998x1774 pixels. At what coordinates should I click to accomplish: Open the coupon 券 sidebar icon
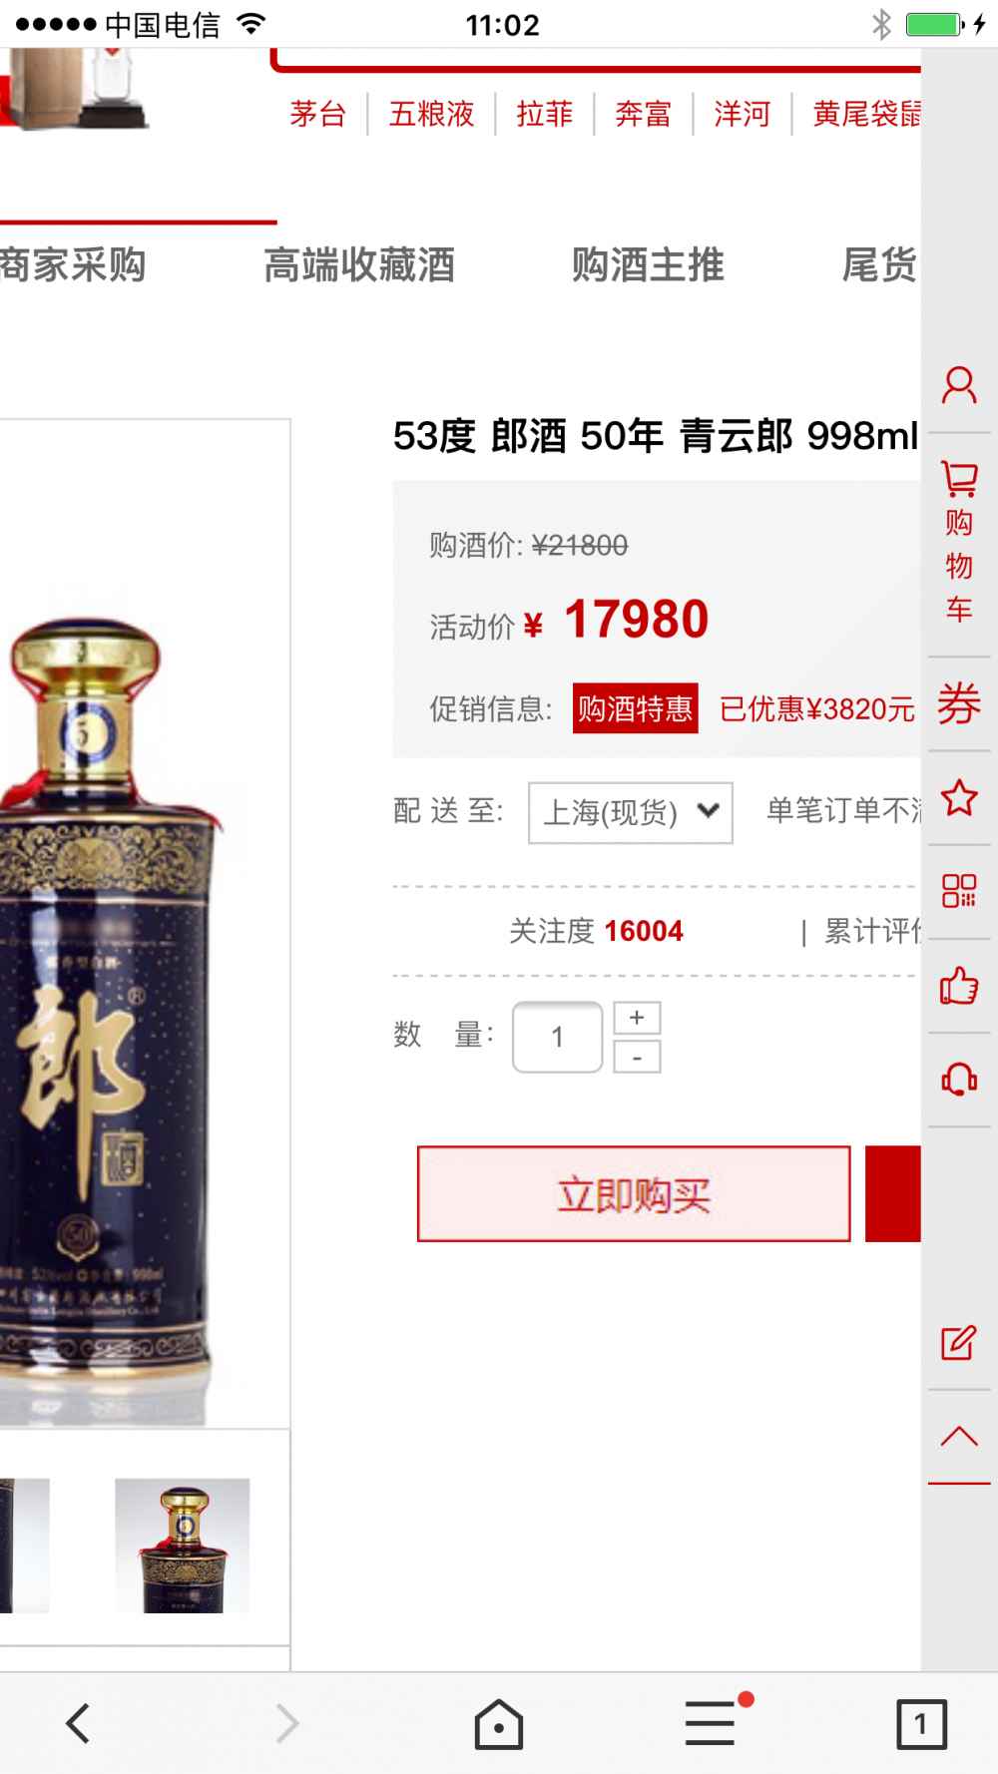point(959,704)
